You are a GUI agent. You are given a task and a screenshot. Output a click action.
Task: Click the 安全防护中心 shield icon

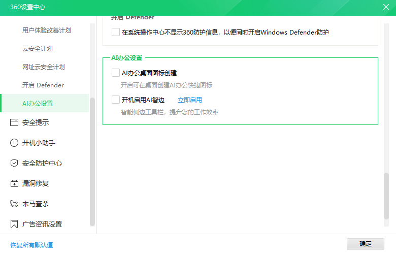(x=14, y=163)
